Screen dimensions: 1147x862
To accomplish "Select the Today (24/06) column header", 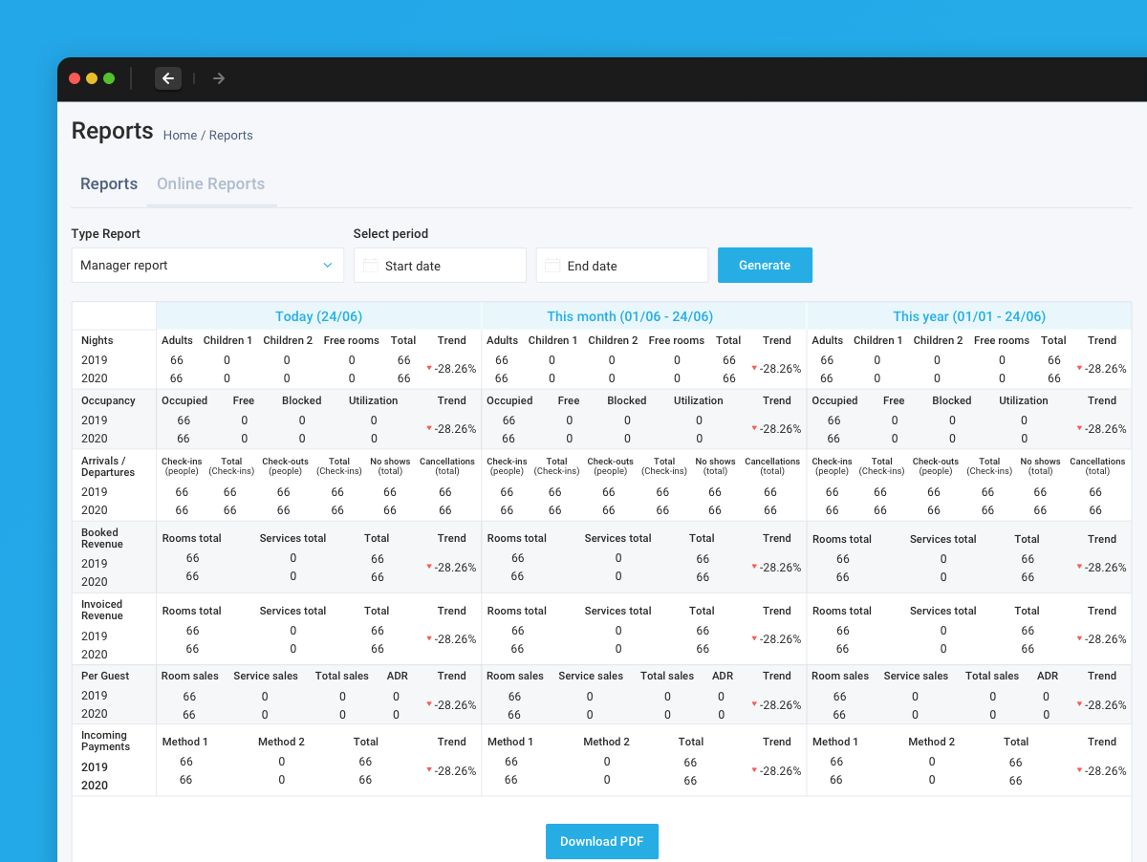I will click(x=318, y=316).
